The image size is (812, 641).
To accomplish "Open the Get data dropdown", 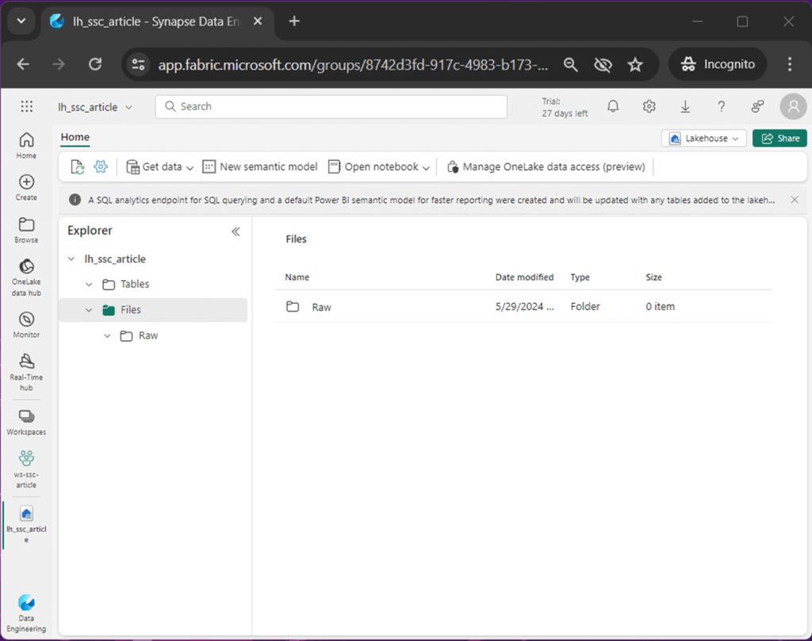I will 159,167.
